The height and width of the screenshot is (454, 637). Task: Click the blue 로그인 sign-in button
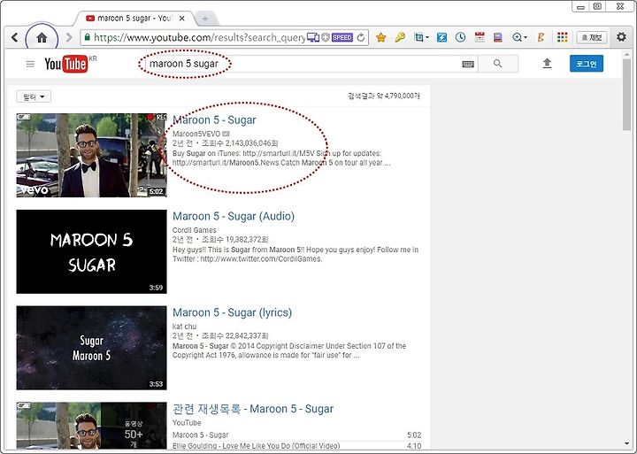coord(587,64)
